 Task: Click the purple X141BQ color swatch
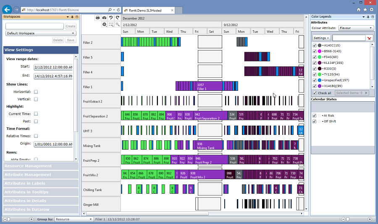320,86
